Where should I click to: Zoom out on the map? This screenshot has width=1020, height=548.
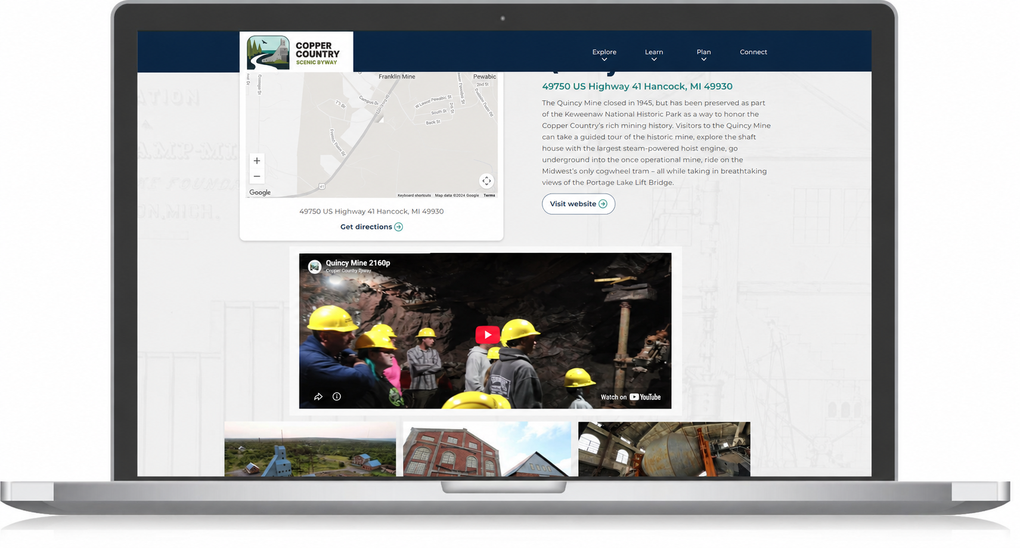click(257, 176)
